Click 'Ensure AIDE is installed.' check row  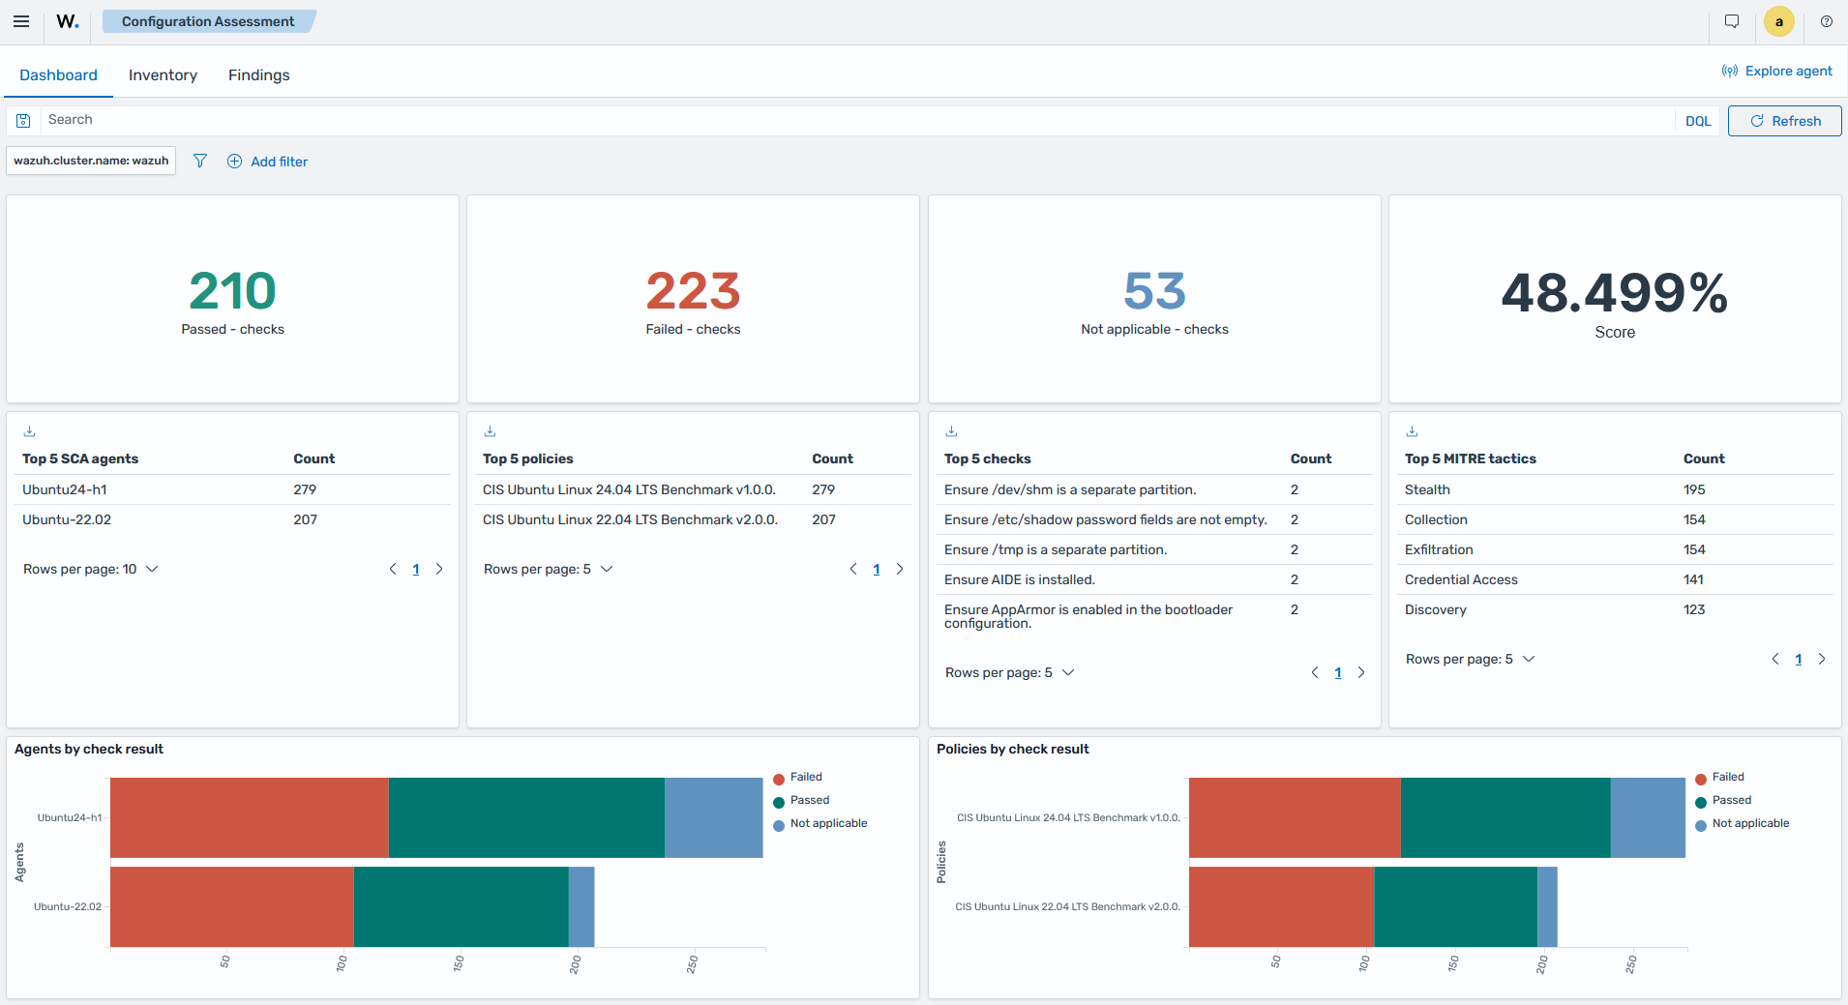click(x=1154, y=579)
